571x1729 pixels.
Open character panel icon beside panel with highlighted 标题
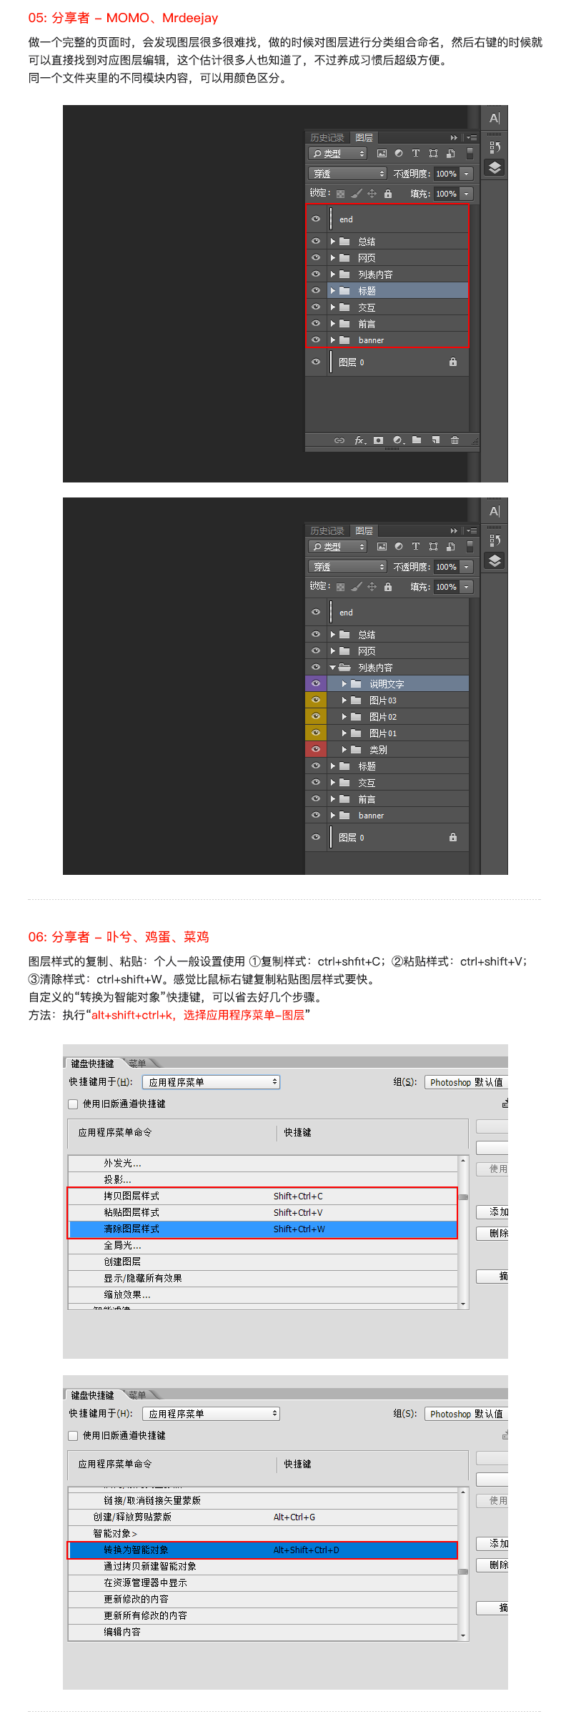coord(495,118)
